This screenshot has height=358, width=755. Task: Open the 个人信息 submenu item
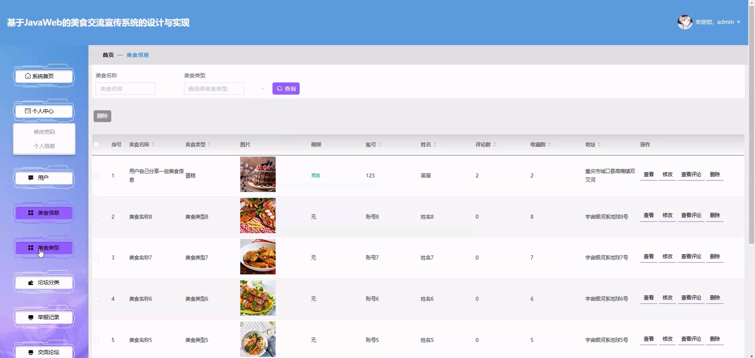(44, 146)
